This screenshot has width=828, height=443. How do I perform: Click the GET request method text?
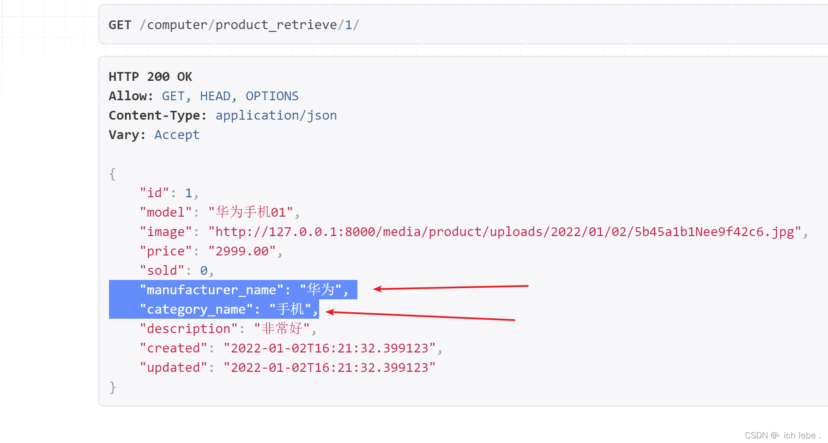[120, 25]
